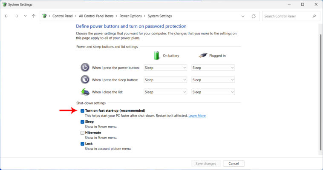Click the search magnifier icon

(x=314, y=16)
